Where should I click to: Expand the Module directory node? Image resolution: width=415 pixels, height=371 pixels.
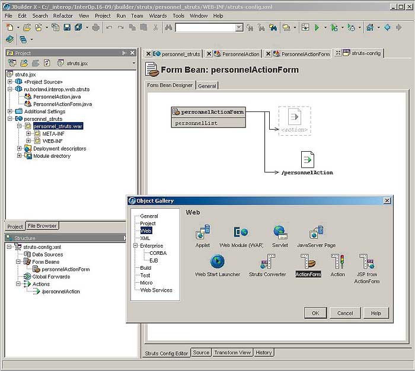pos(19,156)
